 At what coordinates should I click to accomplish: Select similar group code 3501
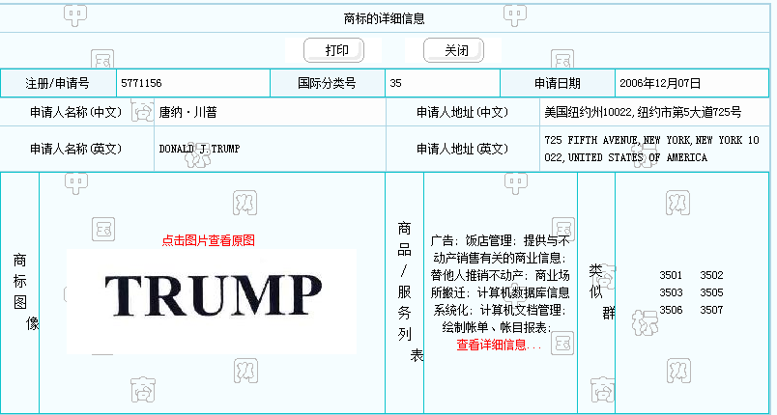pyautogui.click(x=671, y=275)
